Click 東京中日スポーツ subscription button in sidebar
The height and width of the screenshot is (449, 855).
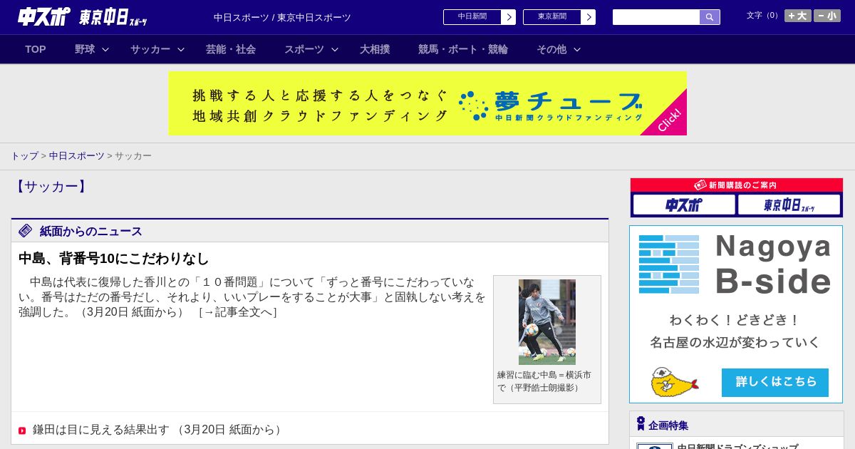[x=789, y=205]
